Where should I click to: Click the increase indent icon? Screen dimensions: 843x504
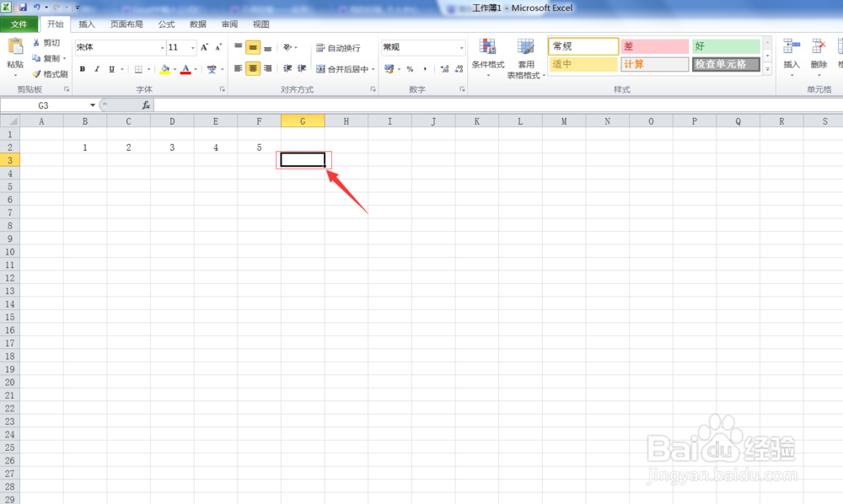pos(302,68)
